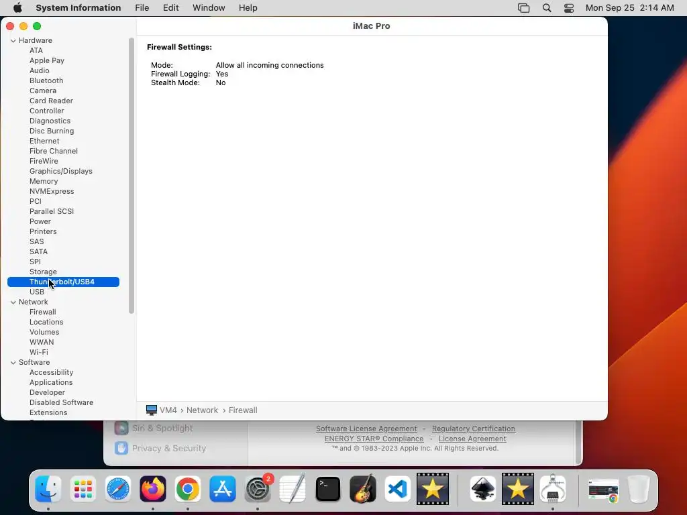Click Network in the path bar
The height and width of the screenshot is (515, 687).
click(203, 410)
